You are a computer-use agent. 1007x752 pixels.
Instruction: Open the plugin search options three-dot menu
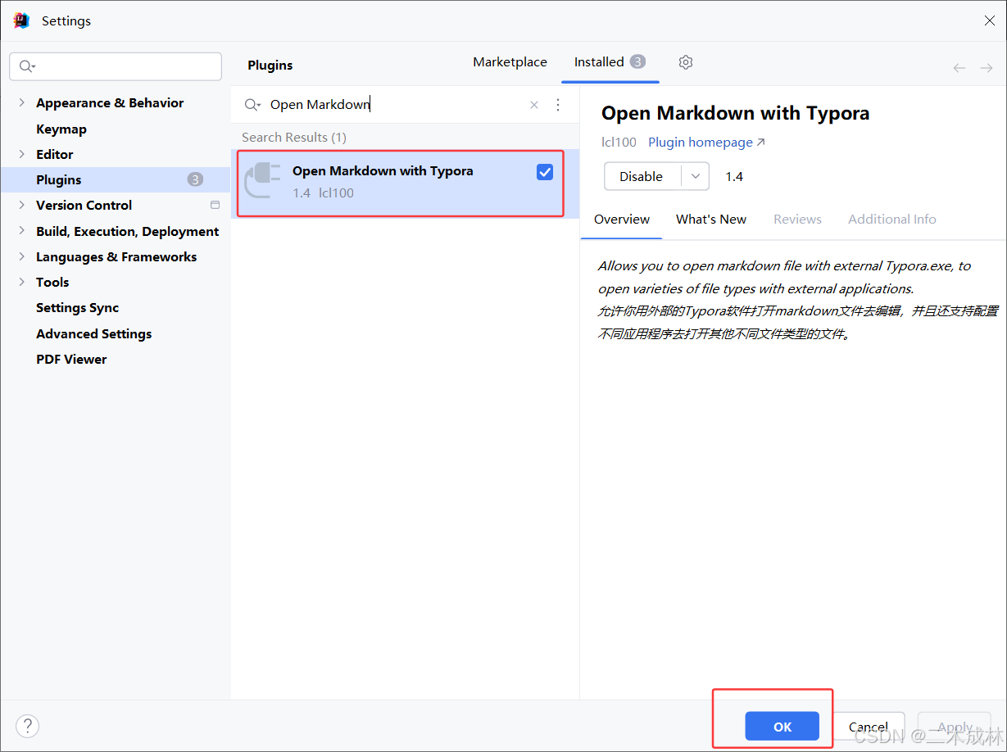pos(558,105)
